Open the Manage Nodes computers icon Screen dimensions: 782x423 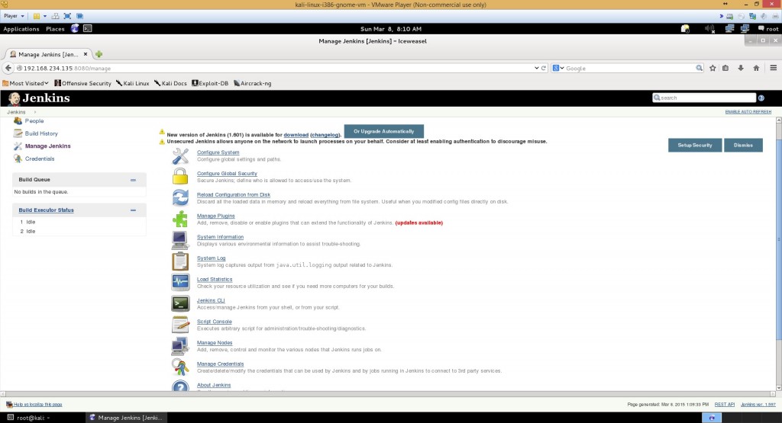pyautogui.click(x=180, y=345)
